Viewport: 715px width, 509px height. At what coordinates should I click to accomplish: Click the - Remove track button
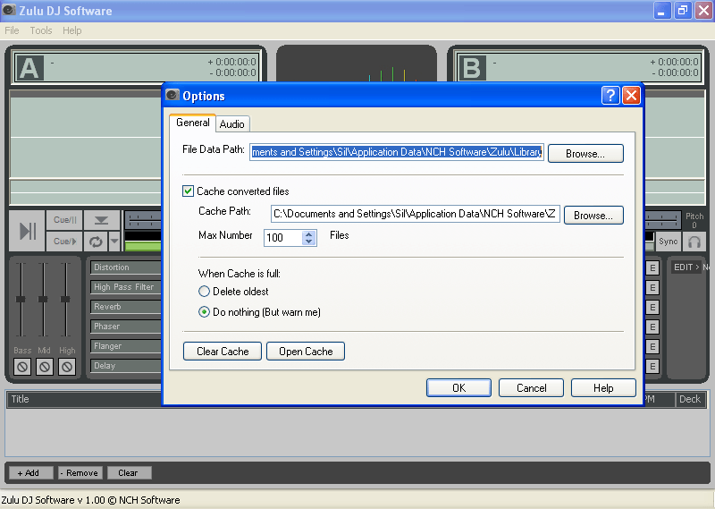tap(80, 473)
